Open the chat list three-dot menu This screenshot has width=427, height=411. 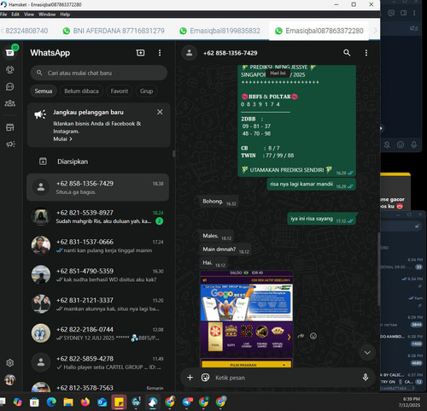coord(160,53)
